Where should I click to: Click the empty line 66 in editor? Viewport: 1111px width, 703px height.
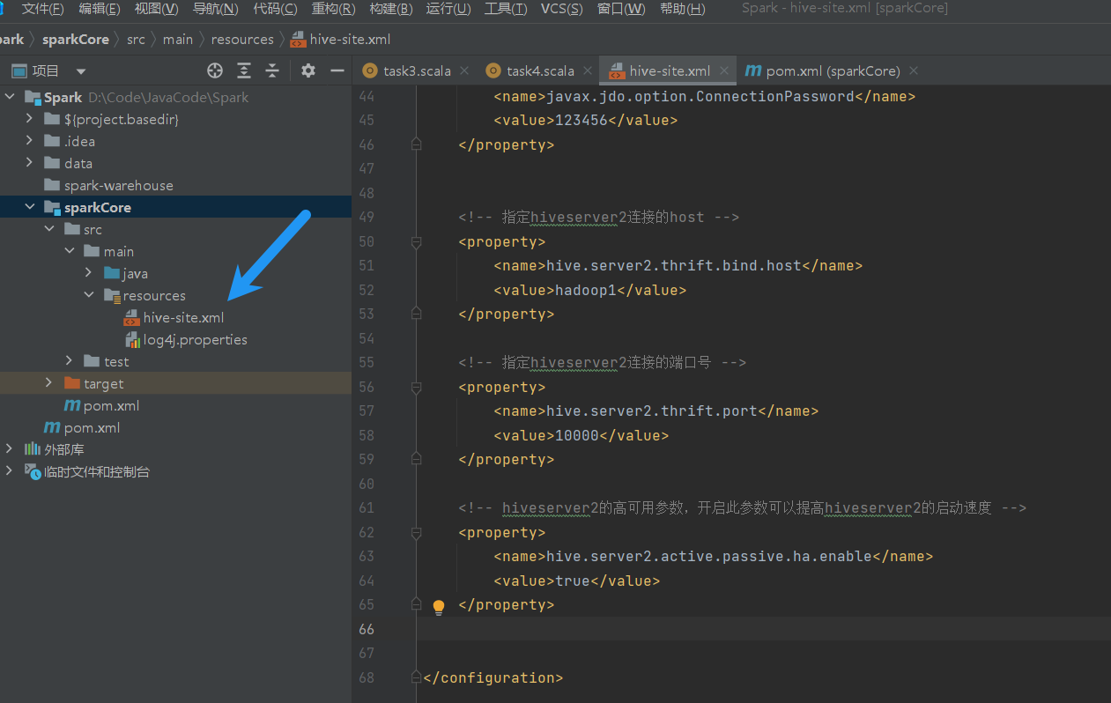tap(705, 629)
